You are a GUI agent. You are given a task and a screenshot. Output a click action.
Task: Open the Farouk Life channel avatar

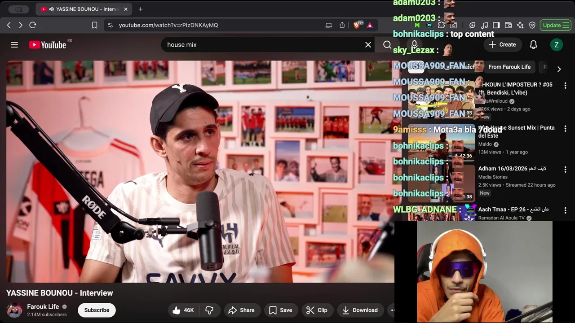pyautogui.click(x=14, y=310)
